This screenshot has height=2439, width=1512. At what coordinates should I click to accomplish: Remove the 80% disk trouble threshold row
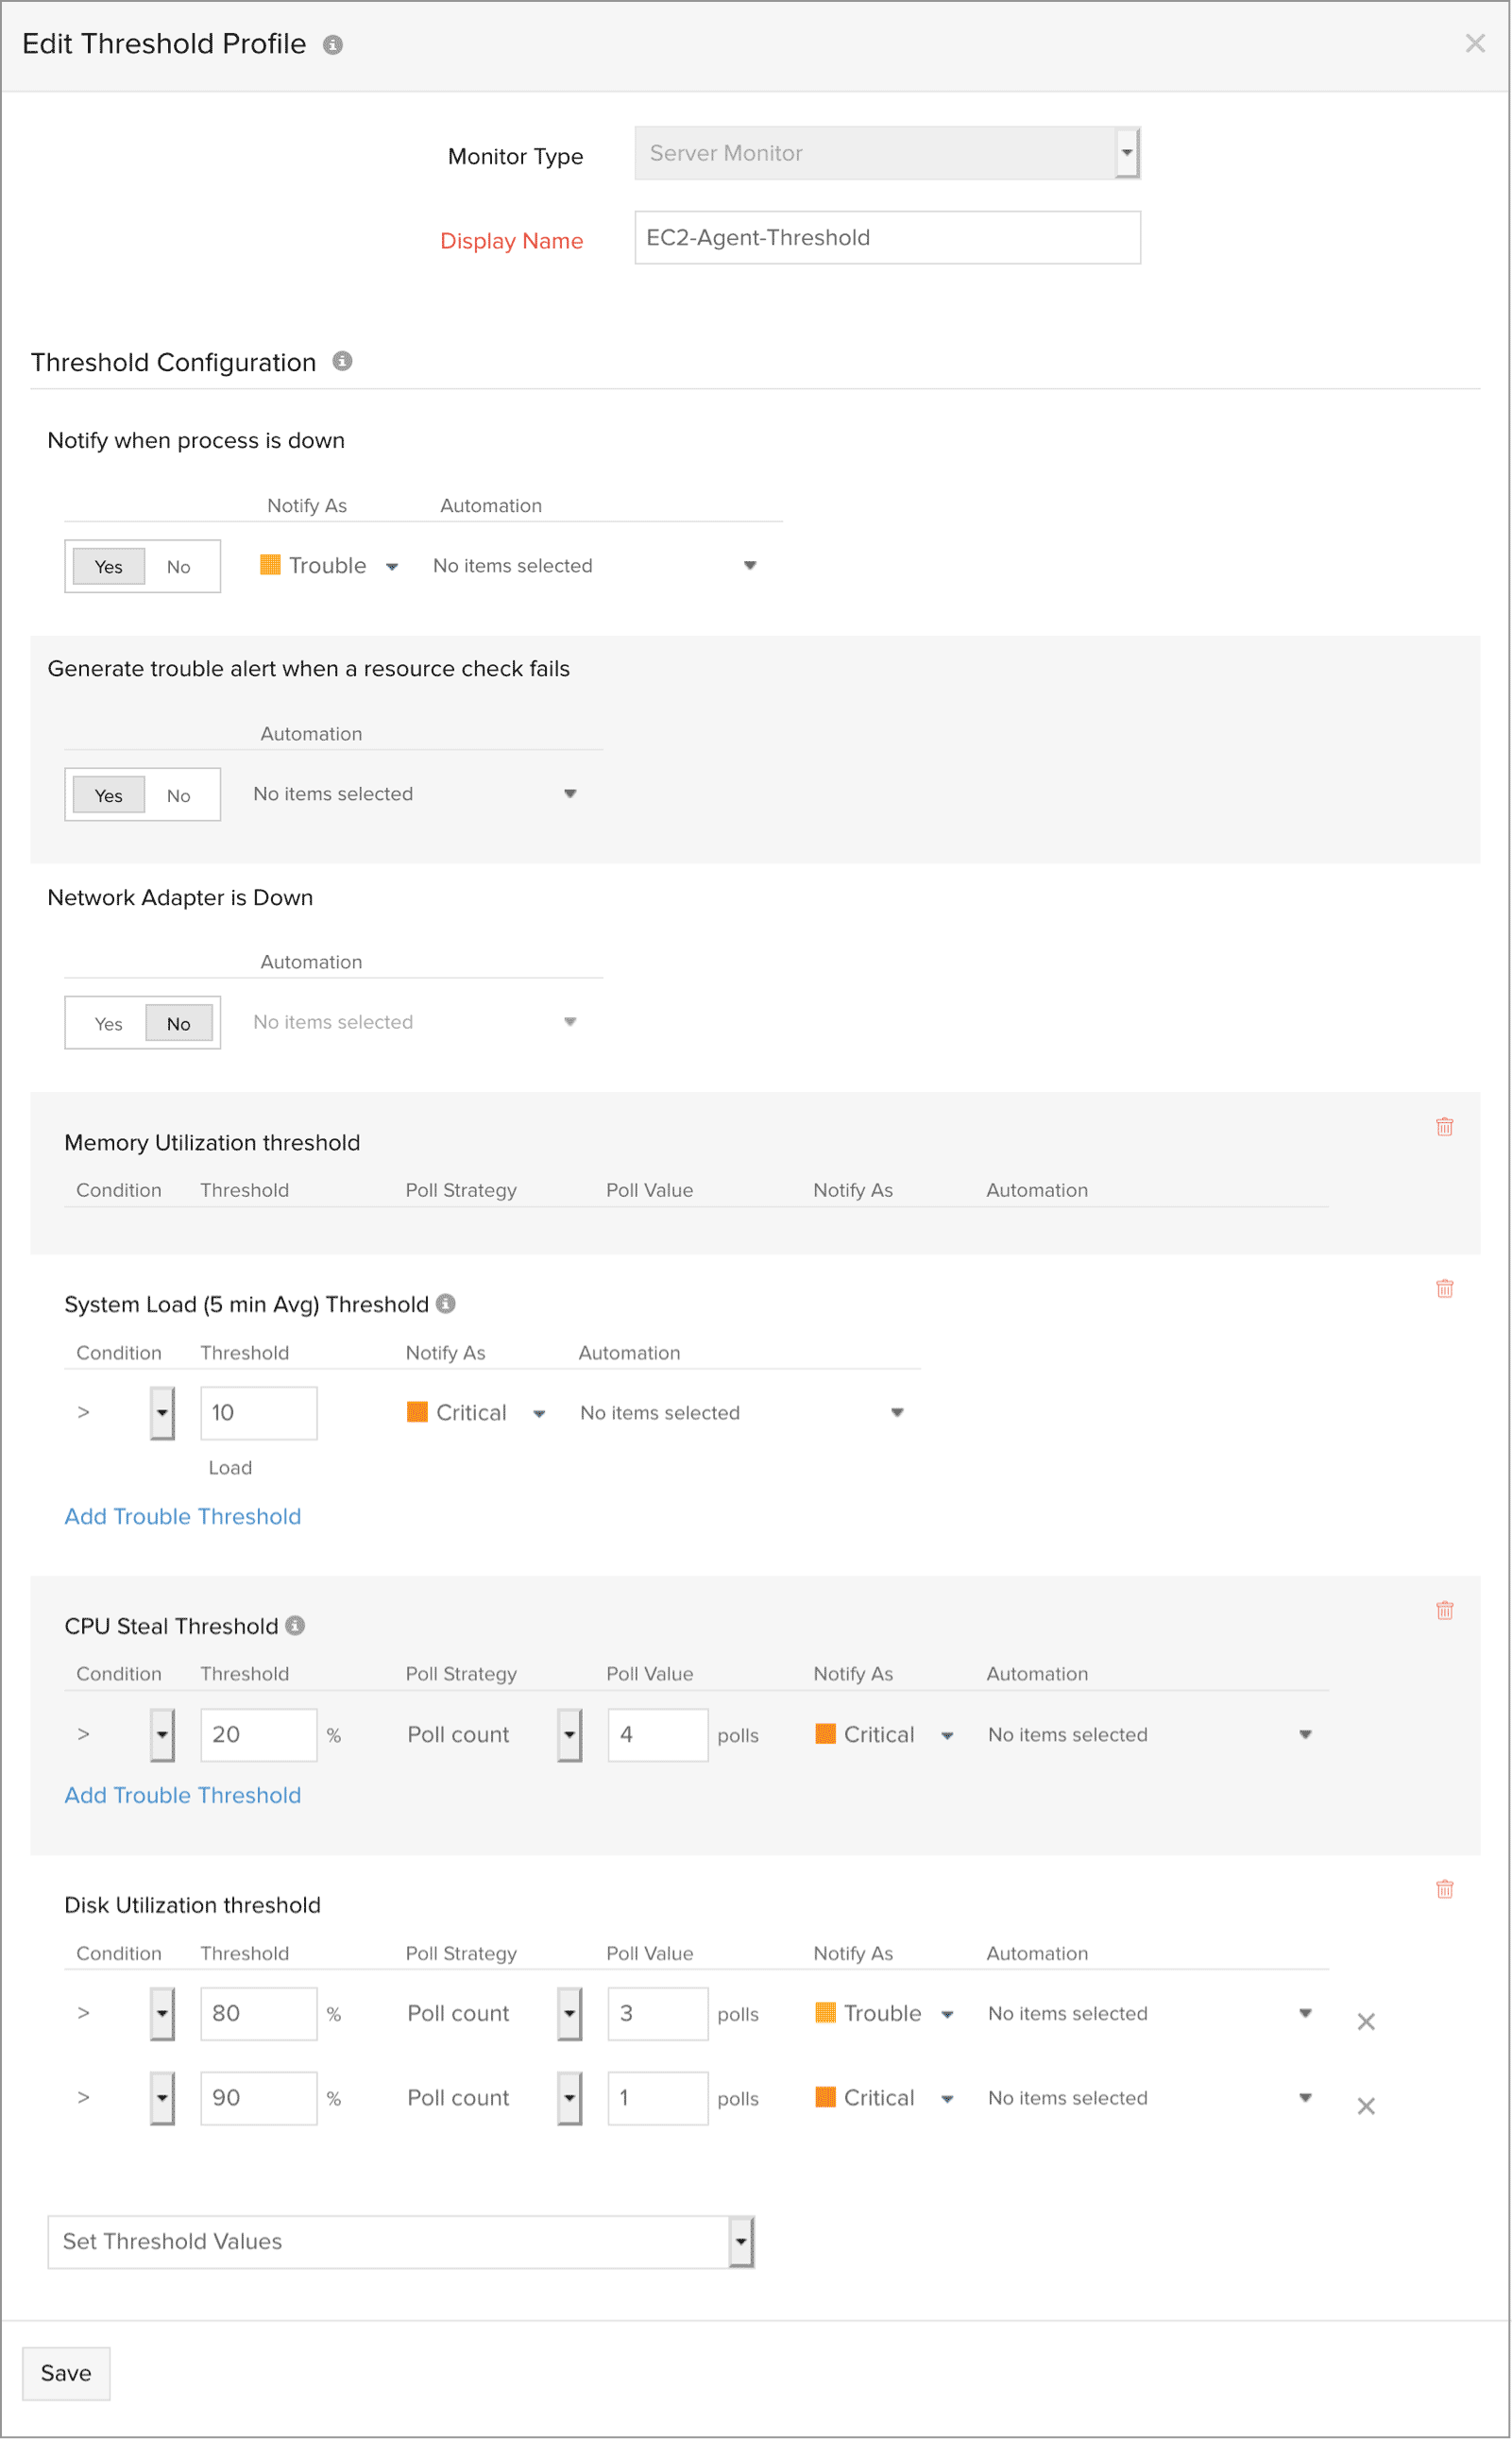pyautogui.click(x=1365, y=2022)
